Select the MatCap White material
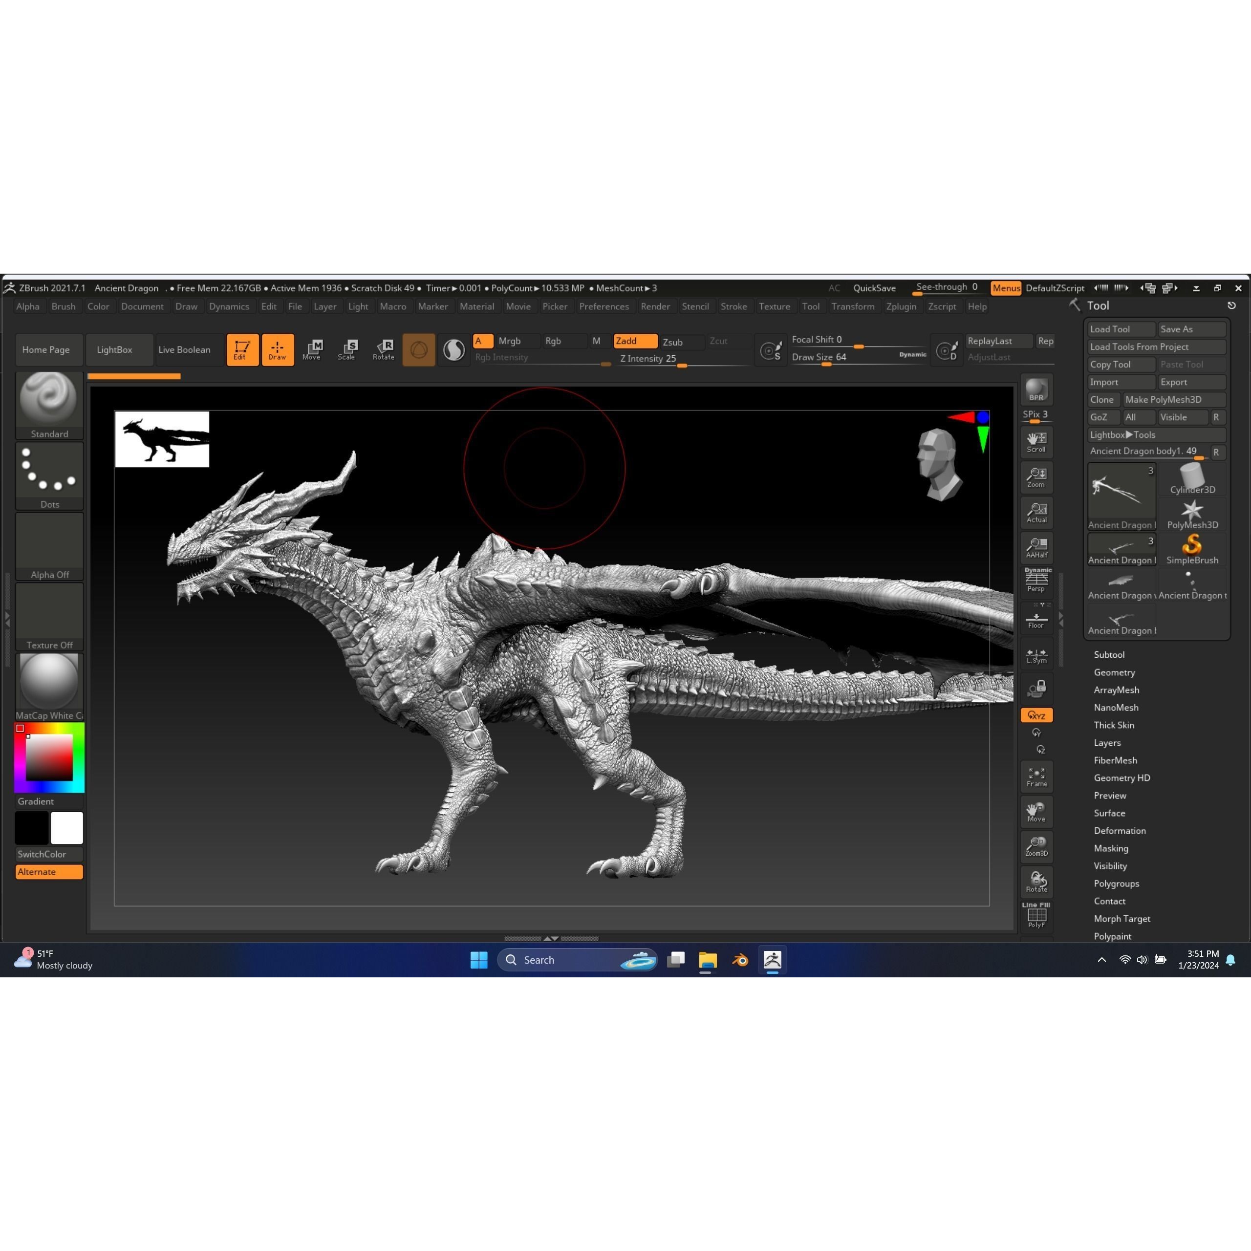This screenshot has width=1251, height=1251. coord(48,680)
